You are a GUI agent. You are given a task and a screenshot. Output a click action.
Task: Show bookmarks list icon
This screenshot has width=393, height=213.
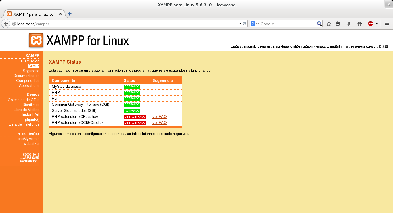point(338,24)
